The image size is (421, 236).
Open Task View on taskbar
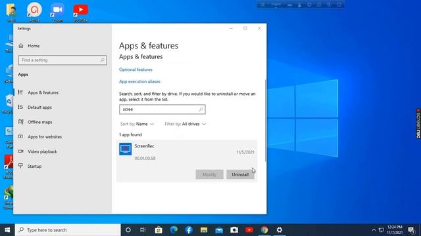point(143,230)
